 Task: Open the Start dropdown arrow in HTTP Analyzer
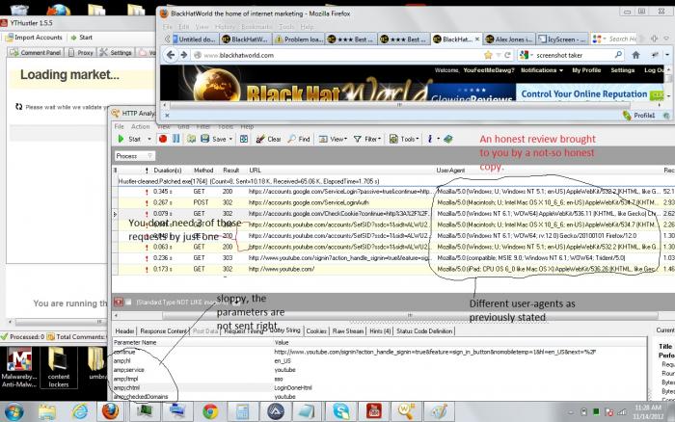pyautogui.click(x=149, y=139)
